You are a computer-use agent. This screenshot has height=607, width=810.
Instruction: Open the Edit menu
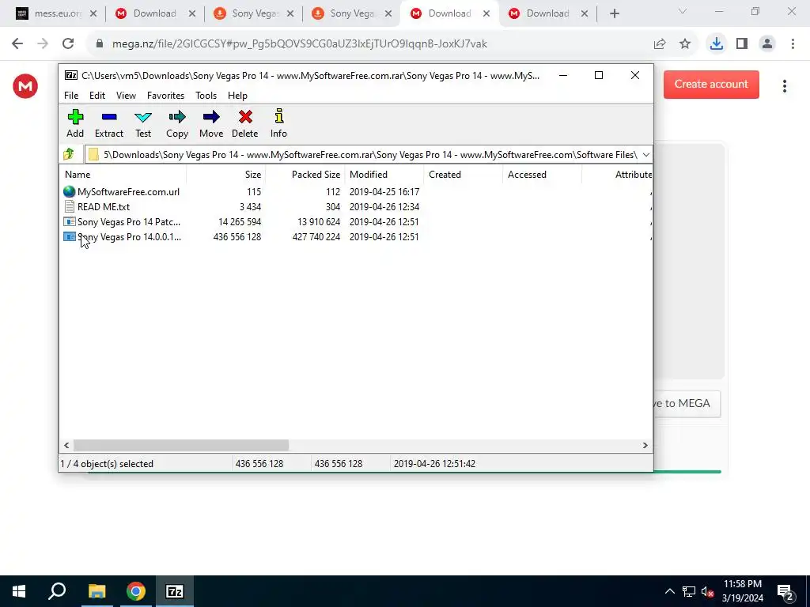[97, 96]
